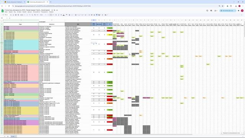The height and width of the screenshot is (138, 245).
Task: Add a new sheet with plus button
Action: 5,136
